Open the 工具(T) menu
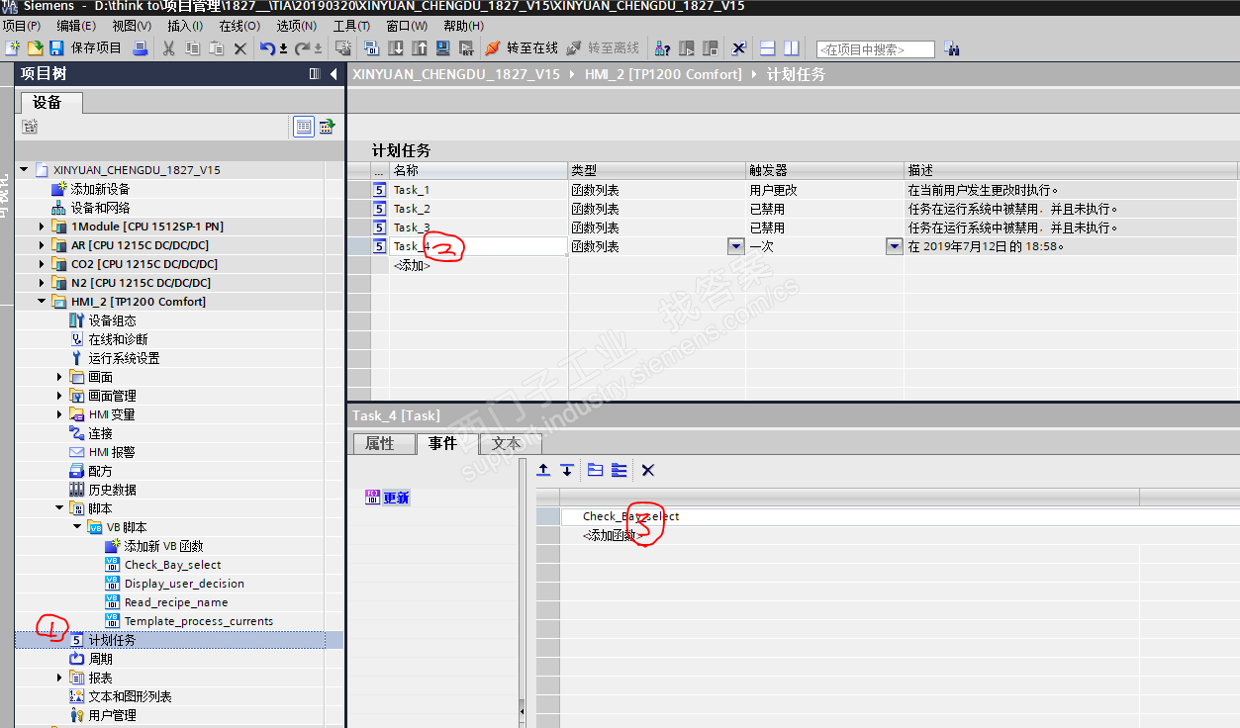1240x728 pixels. pos(351,26)
